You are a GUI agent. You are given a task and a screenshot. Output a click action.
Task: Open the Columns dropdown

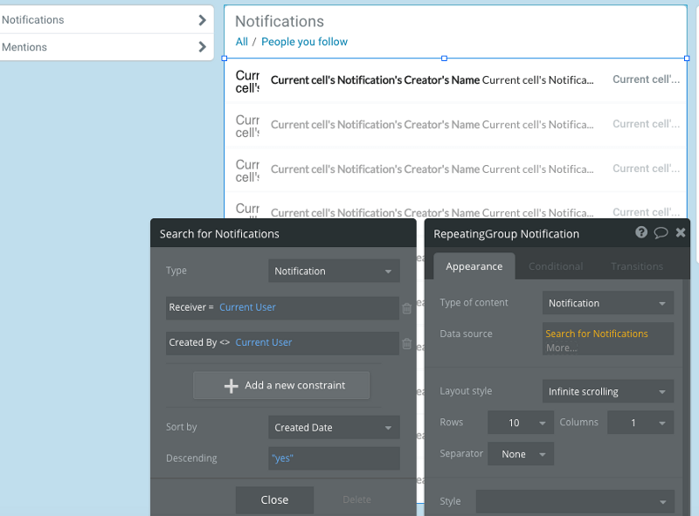coord(640,422)
